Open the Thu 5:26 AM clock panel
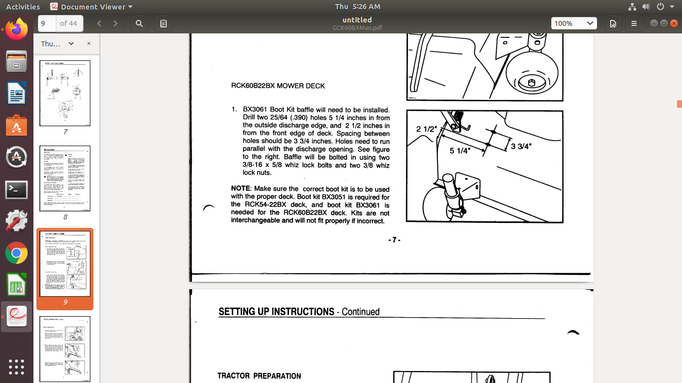The image size is (682, 383). coord(357,6)
